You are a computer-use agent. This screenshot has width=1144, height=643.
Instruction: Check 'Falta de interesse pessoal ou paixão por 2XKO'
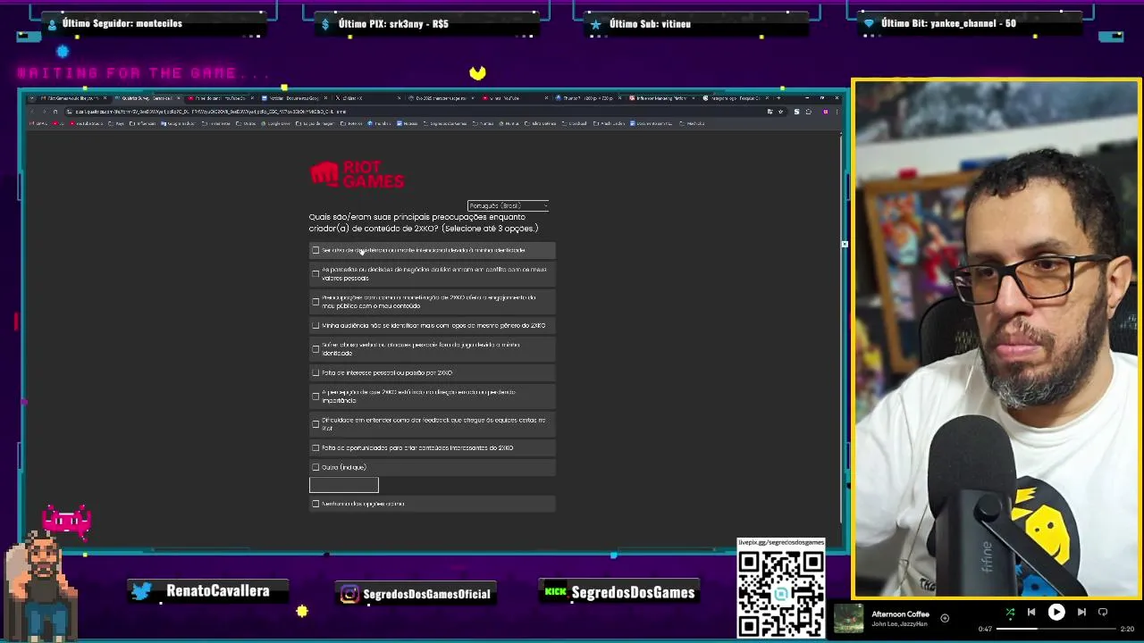(x=315, y=372)
